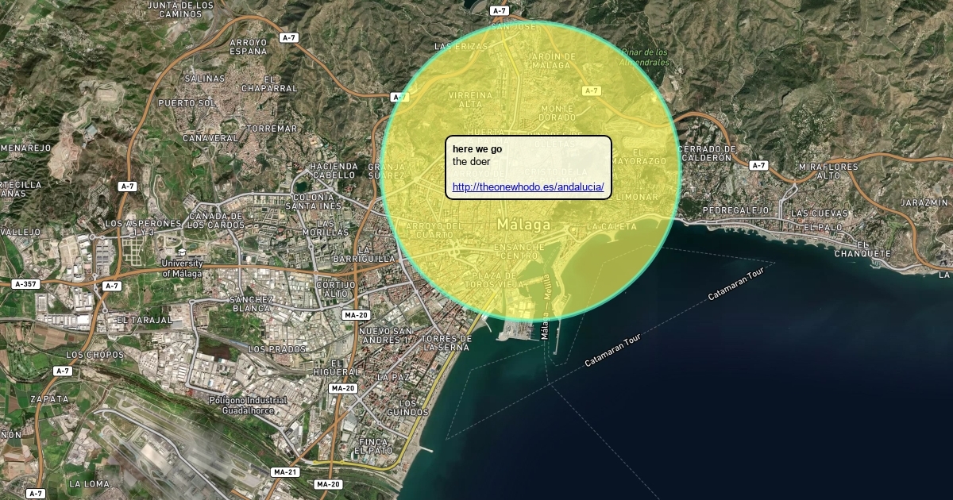Click the Los Prados label
The width and height of the screenshot is (953, 500).
[x=276, y=349]
